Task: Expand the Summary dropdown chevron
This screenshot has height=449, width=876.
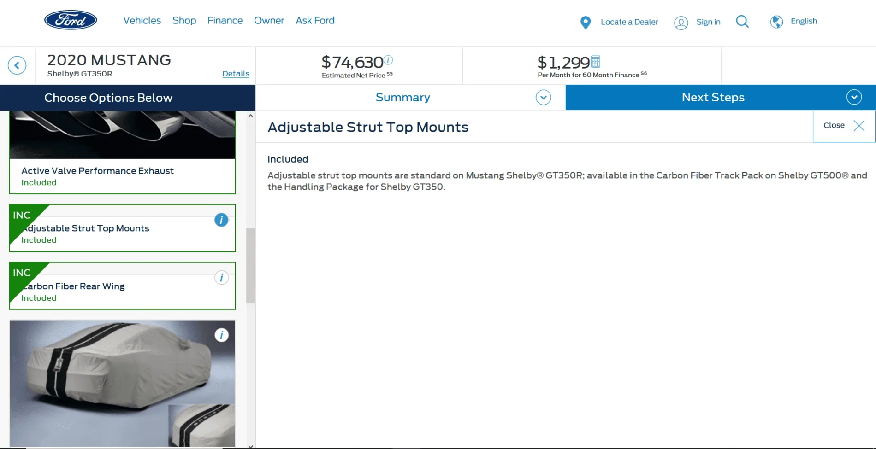Action: [544, 97]
